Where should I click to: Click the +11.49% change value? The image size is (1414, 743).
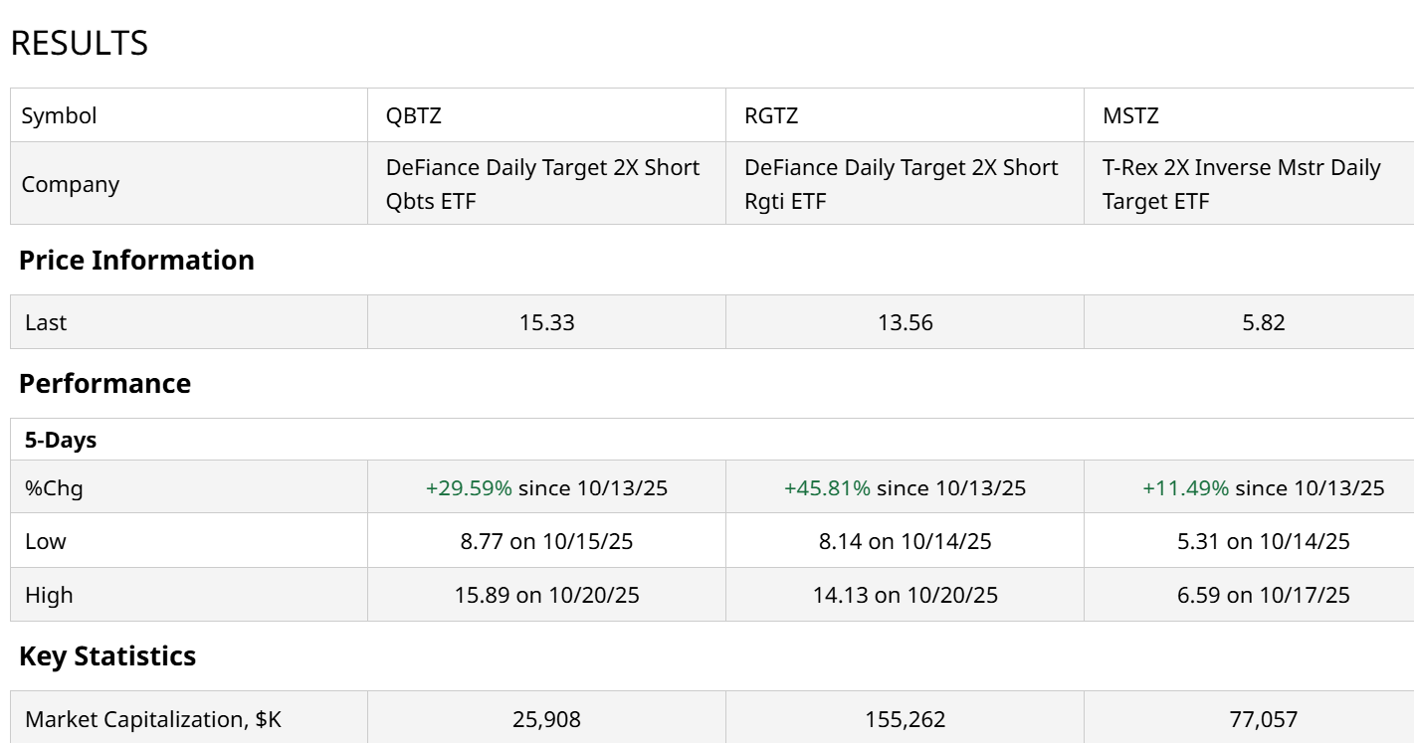[x=1185, y=487]
